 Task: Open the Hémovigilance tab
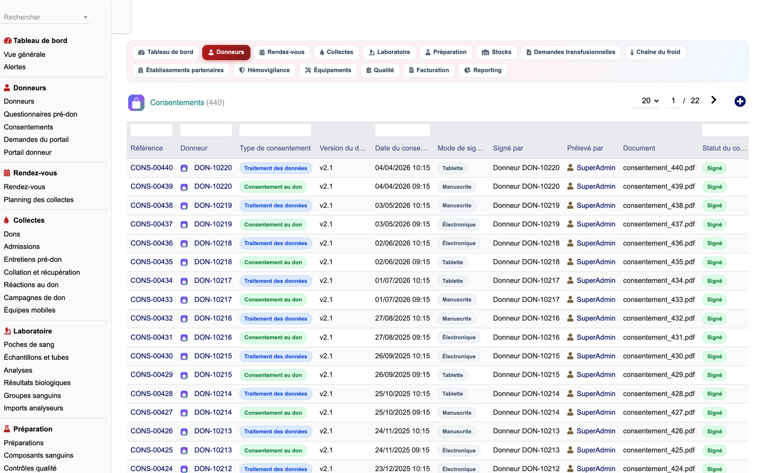coord(264,70)
